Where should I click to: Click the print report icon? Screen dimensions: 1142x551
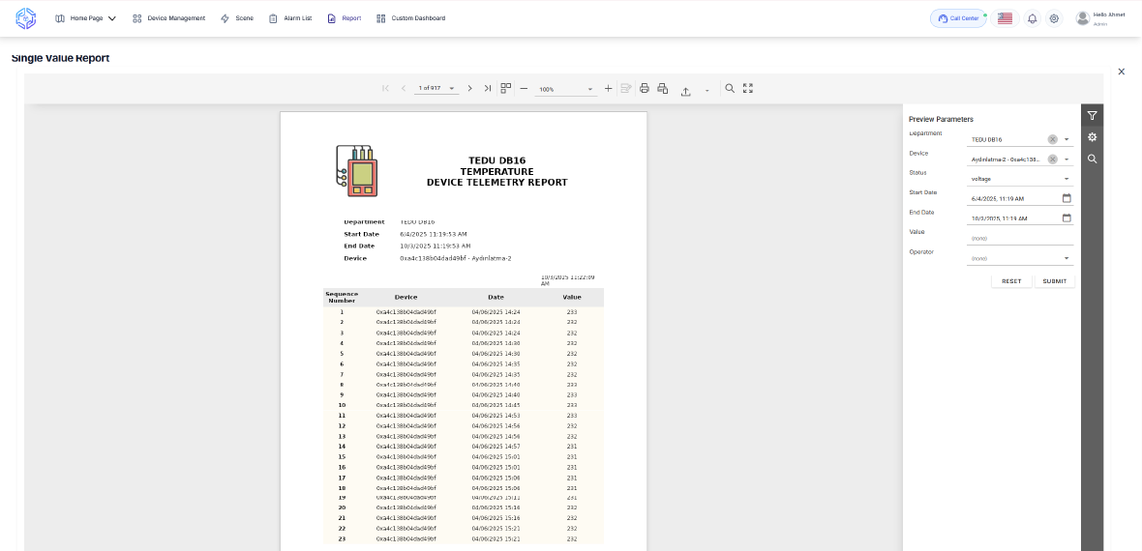(645, 88)
